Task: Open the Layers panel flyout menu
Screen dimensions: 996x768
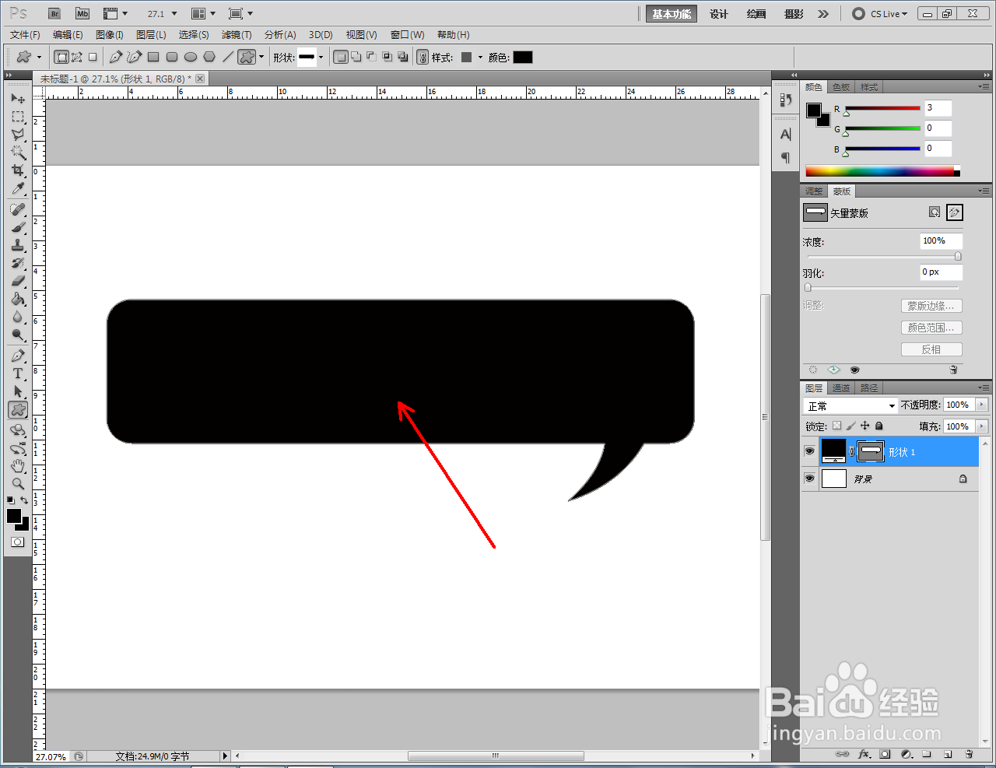Action: [x=984, y=388]
